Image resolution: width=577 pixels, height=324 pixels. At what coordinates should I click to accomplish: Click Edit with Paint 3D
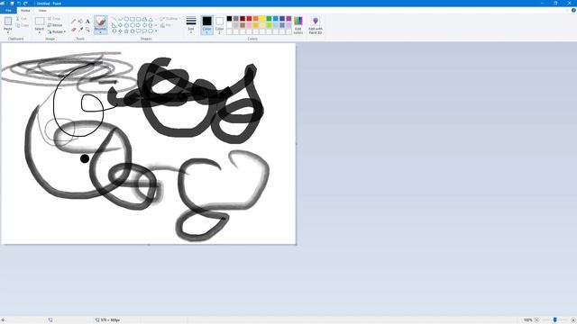[316, 25]
